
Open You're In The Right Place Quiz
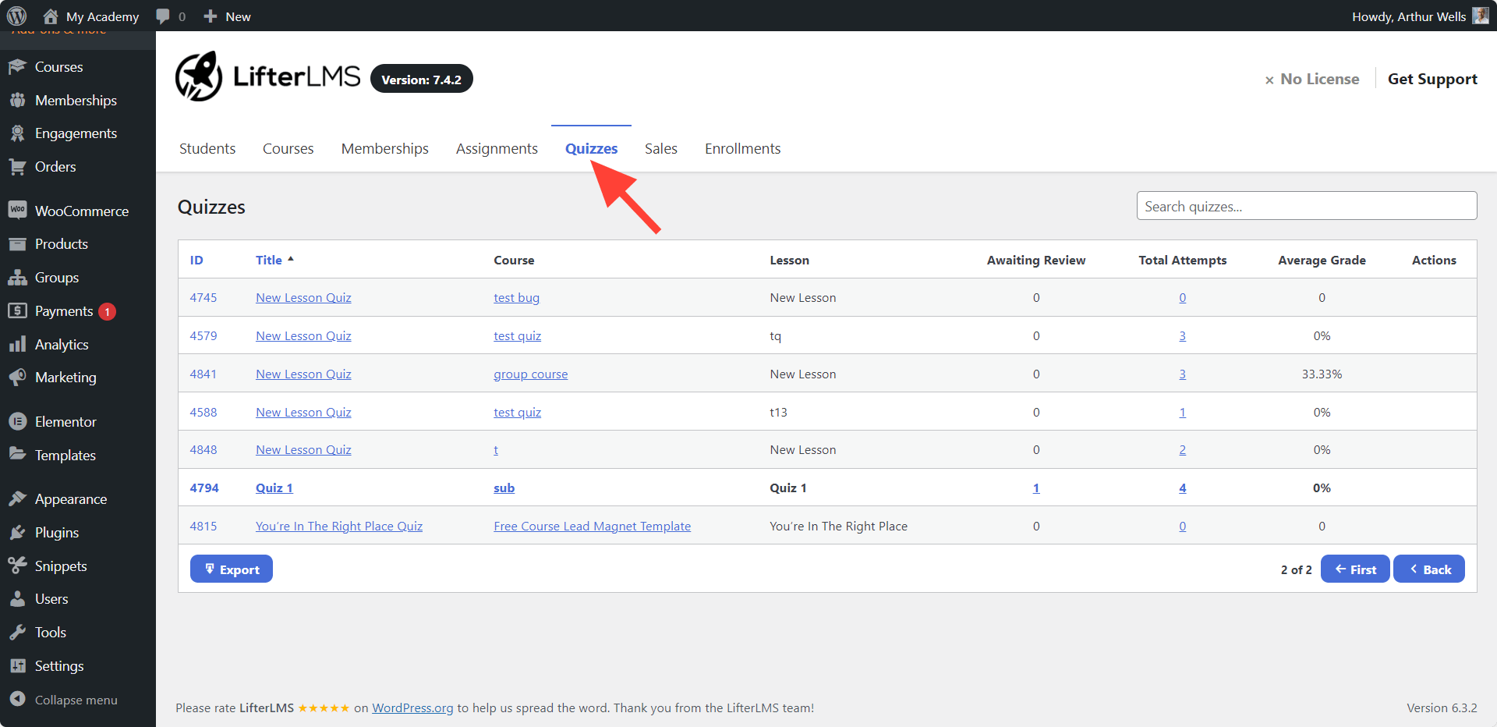point(339,526)
